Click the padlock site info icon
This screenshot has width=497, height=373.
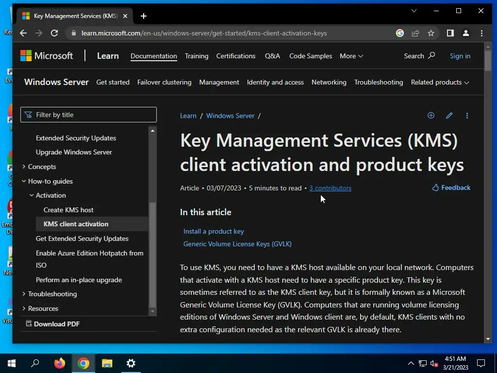(74, 33)
